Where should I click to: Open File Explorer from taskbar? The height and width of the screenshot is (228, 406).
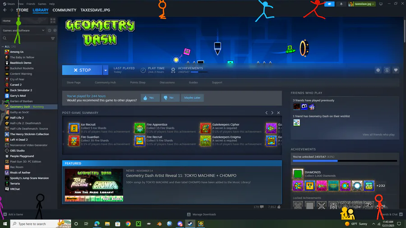[107, 223]
